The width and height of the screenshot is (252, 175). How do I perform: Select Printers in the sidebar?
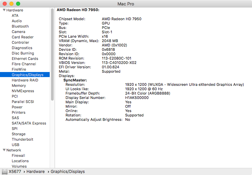coord(18,112)
